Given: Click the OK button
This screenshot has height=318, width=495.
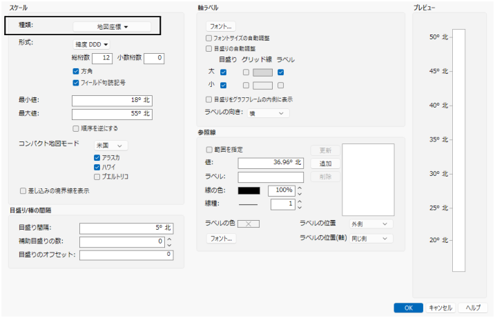Looking at the screenshot, I should pos(409,308).
